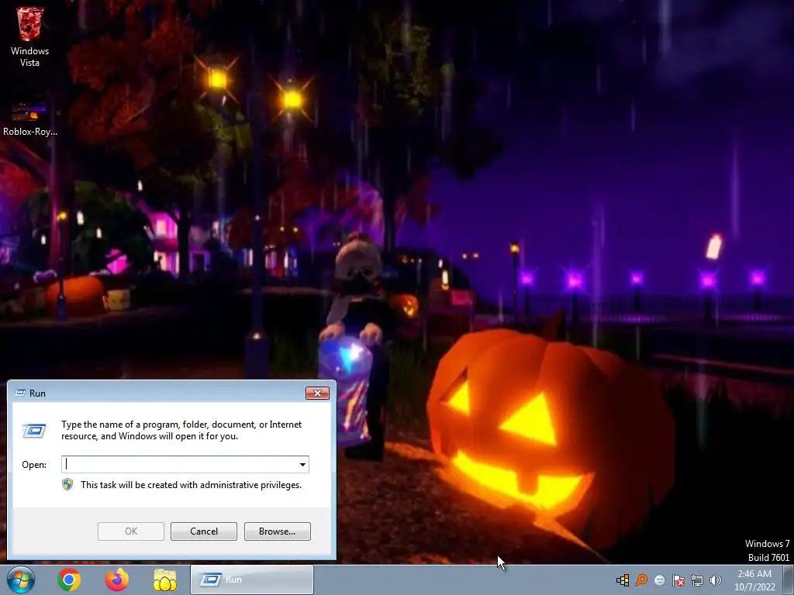This screenshot has height=595, width=794.
Task: Click the Show desktop strip
Action: pyautogui.click(x=789, y=580)
